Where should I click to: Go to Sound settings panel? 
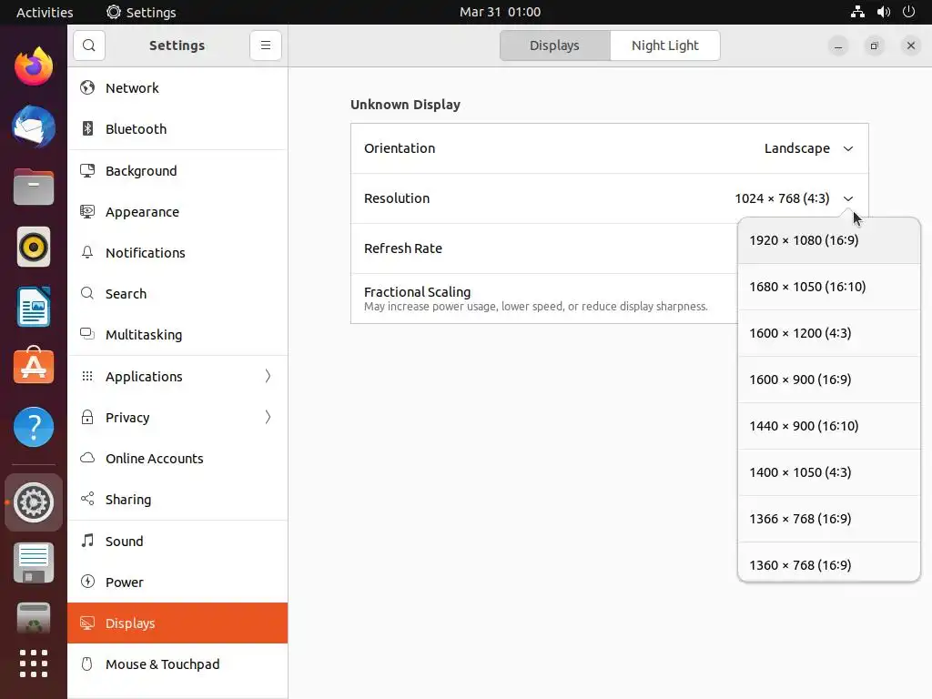(124, 542)
